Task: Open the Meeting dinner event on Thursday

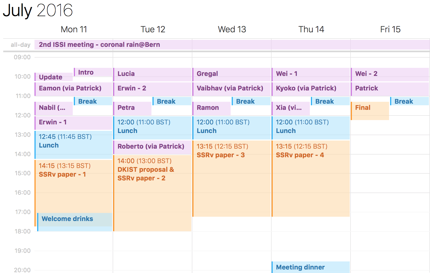Action: 311,267
